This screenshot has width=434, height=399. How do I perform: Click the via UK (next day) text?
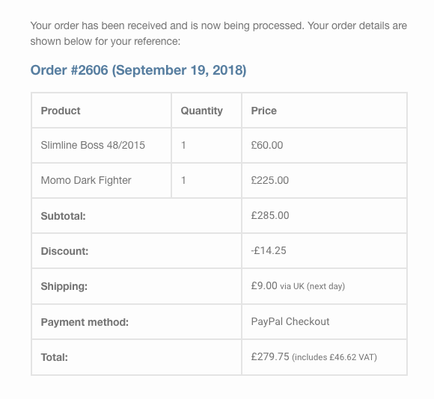tap(312, 286)
